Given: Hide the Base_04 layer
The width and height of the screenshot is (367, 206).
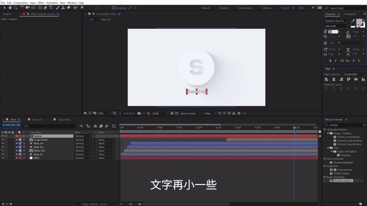Looking at the screenshot, I should coord(3,143).
